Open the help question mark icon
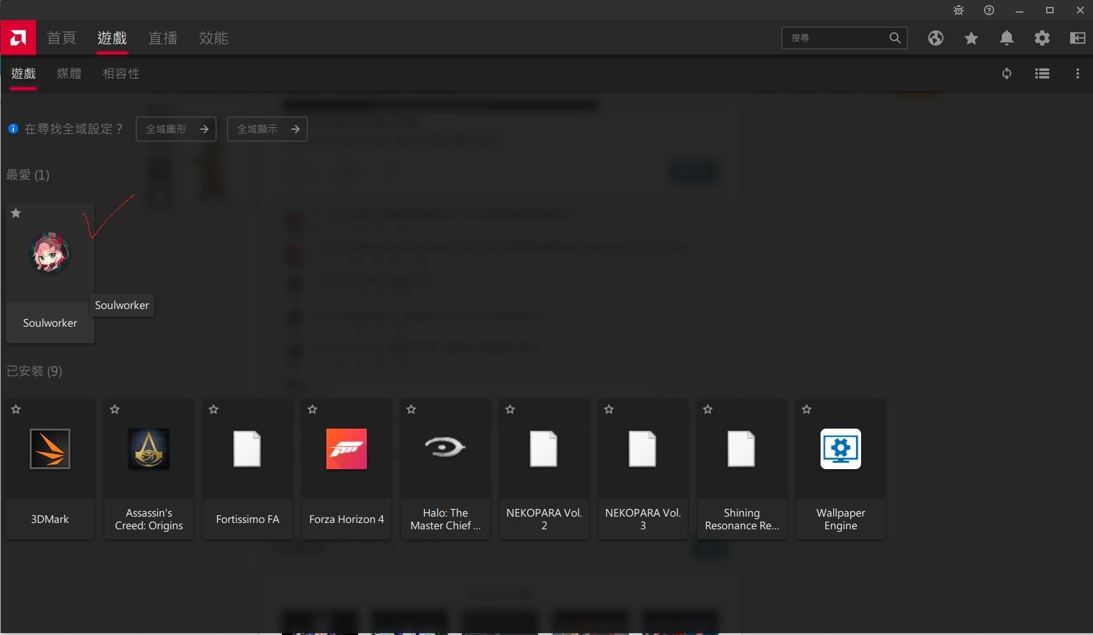1093x635 pixels. (x=989, y=10)
